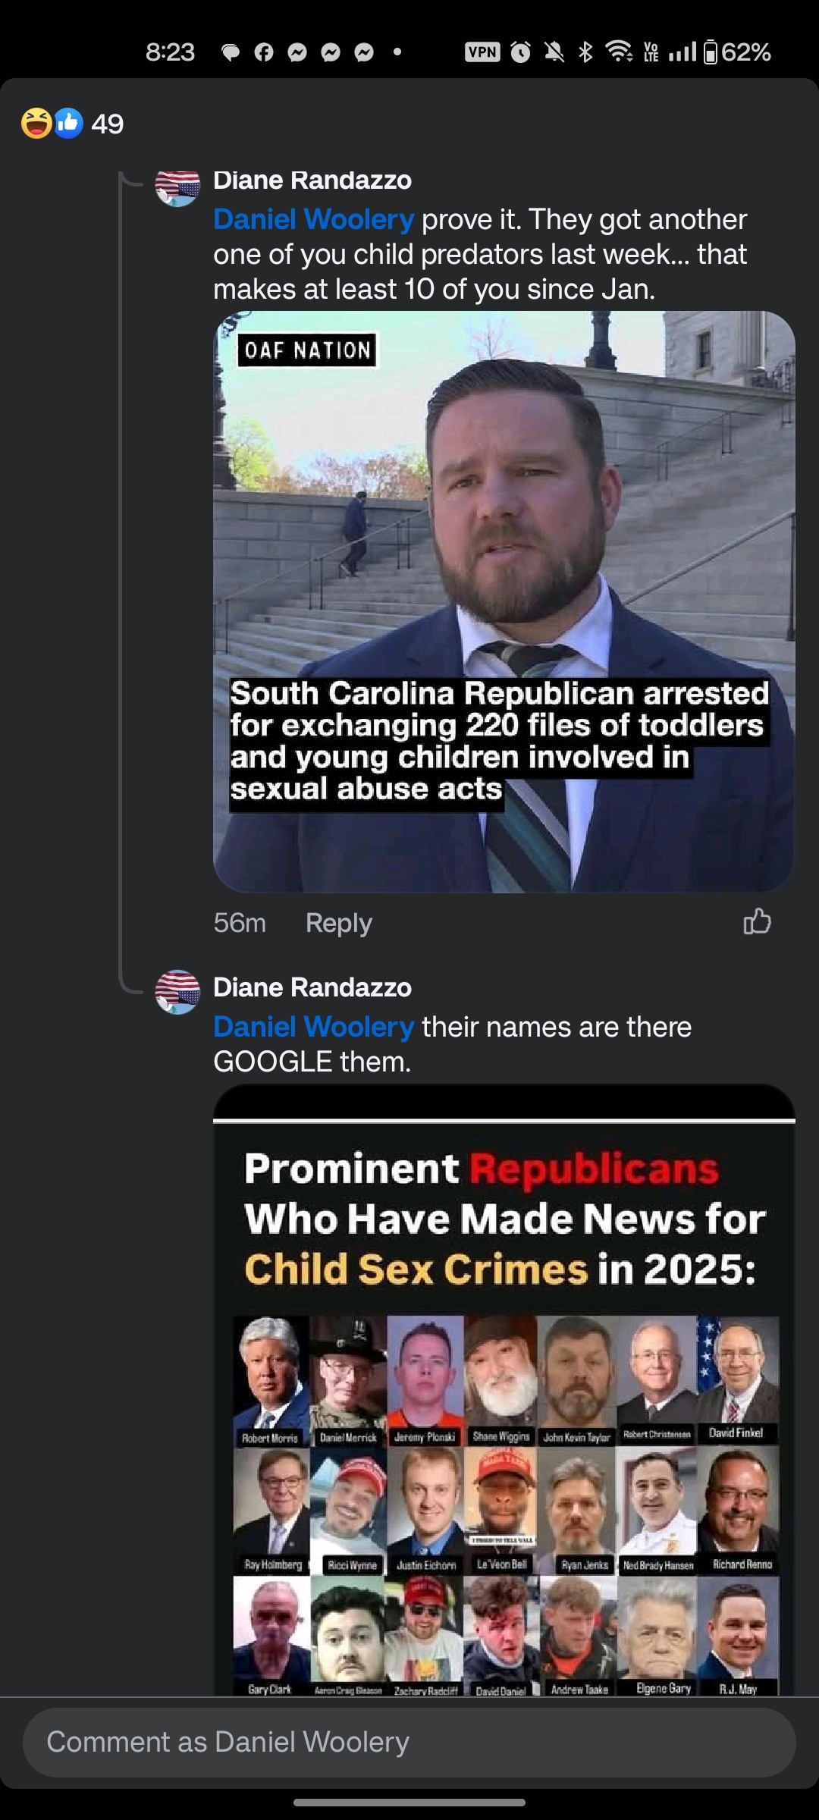Image resolution: width=819 pixels, height=1820 pixels.
Task: Open the laughing reaction emoji icon
Action: pyautogui.click(x=36, y=123)
